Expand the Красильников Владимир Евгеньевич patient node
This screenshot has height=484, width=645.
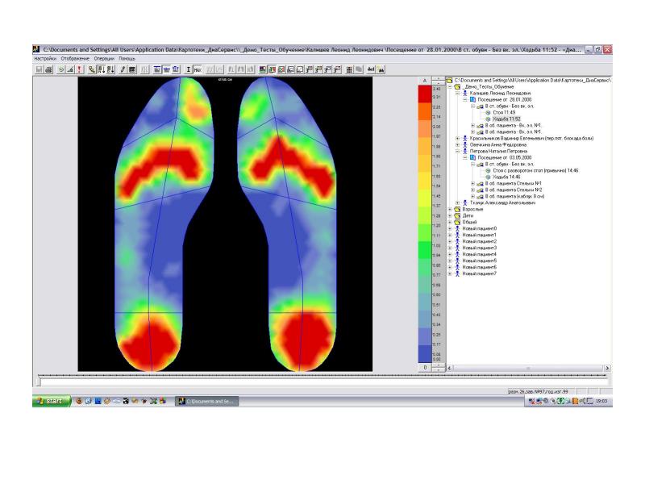click(x=457, y=139)
